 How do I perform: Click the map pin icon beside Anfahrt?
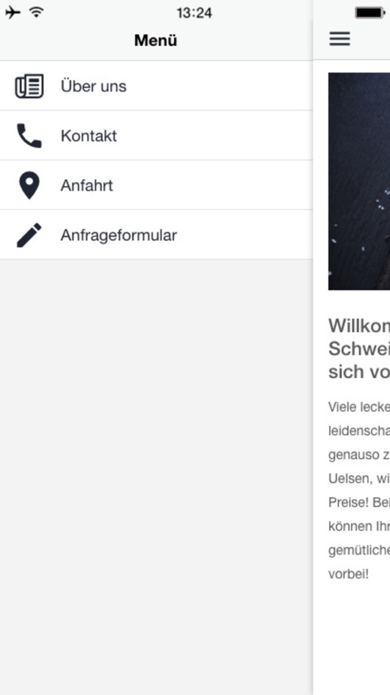click(29, 185)
